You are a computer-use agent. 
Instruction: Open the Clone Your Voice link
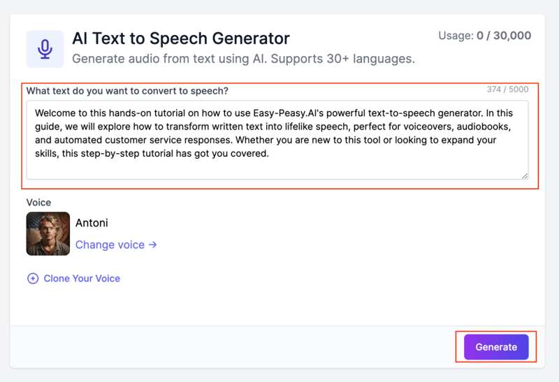pos(82,278)
